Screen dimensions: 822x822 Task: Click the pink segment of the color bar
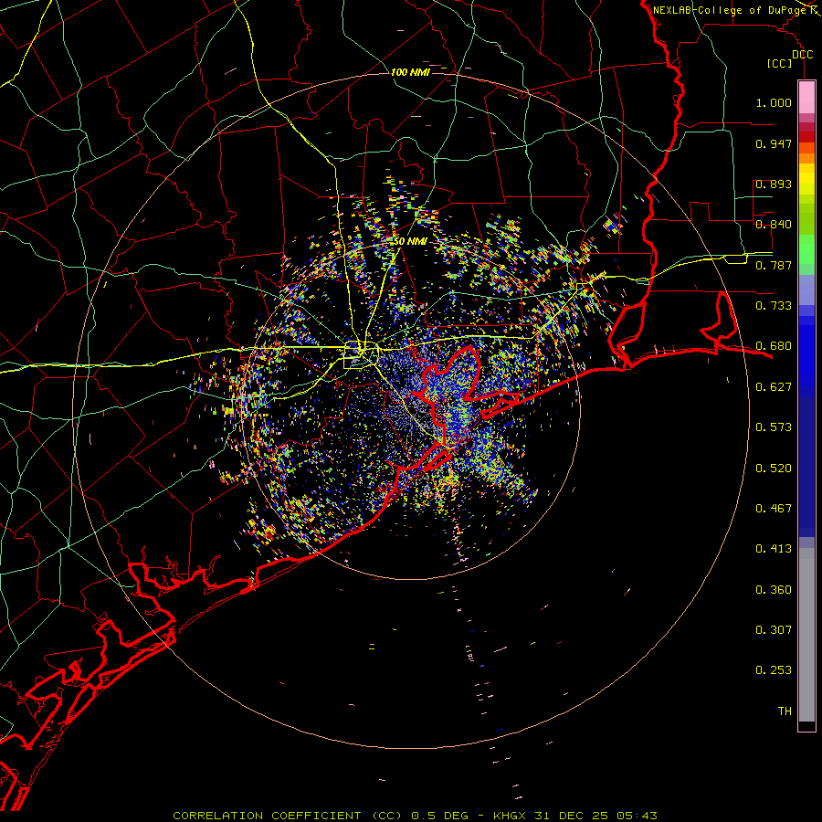click(x=806, y=98)
